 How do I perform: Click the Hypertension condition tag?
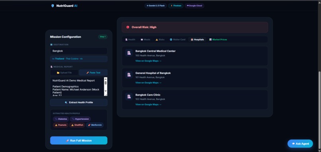pyautogui.click(x=80, y=119)
